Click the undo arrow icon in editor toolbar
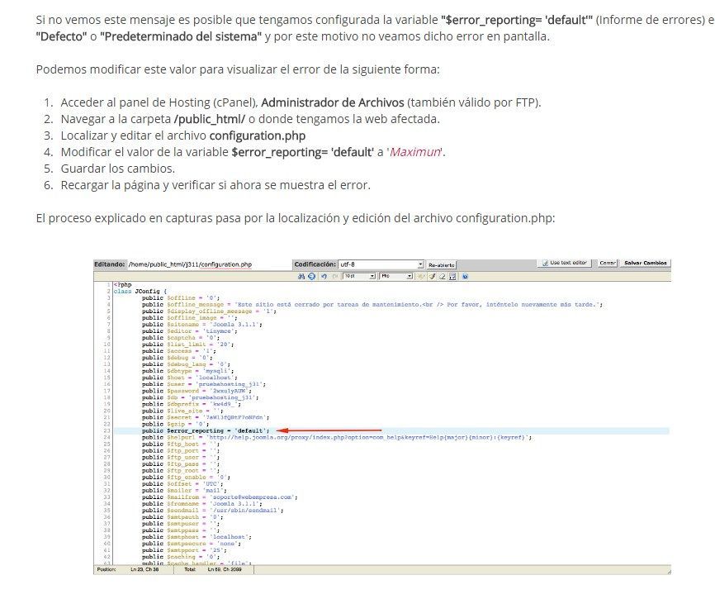Viewport: 715px width, 599px height. 324,276
